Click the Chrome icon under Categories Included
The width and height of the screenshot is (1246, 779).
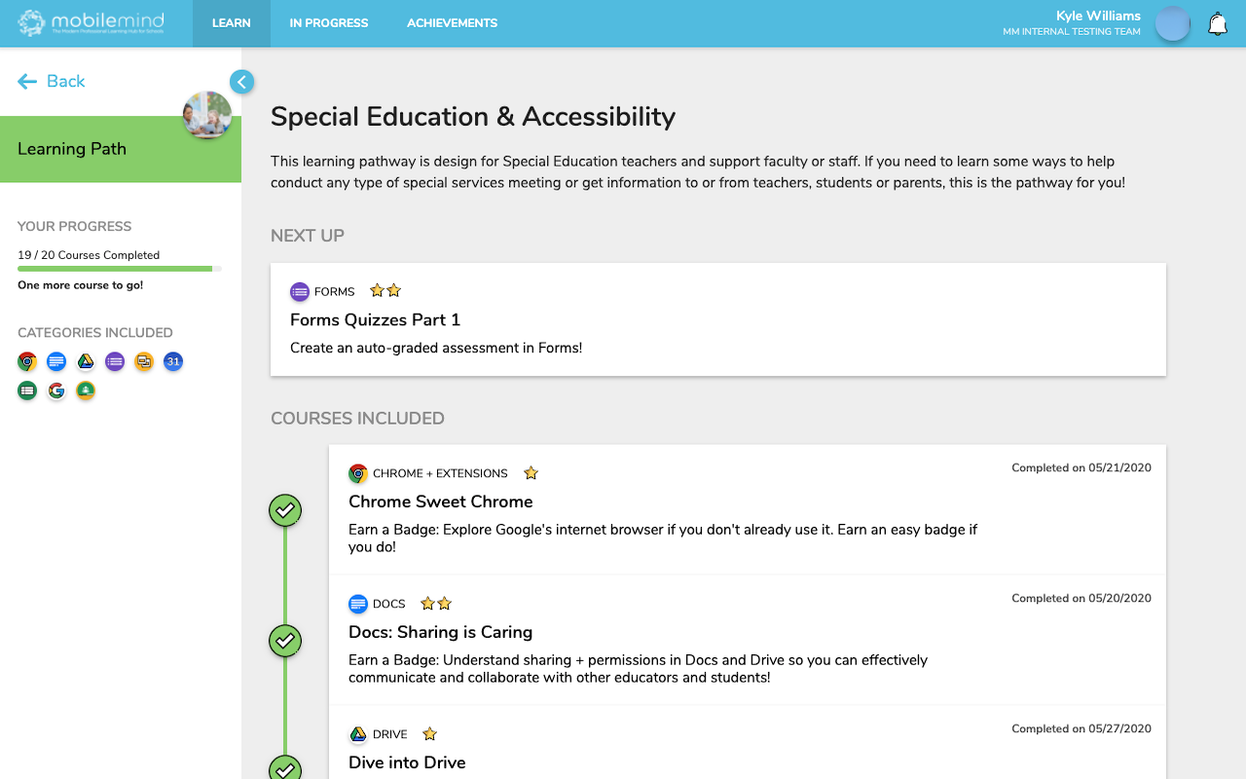[x=27, y=362]
